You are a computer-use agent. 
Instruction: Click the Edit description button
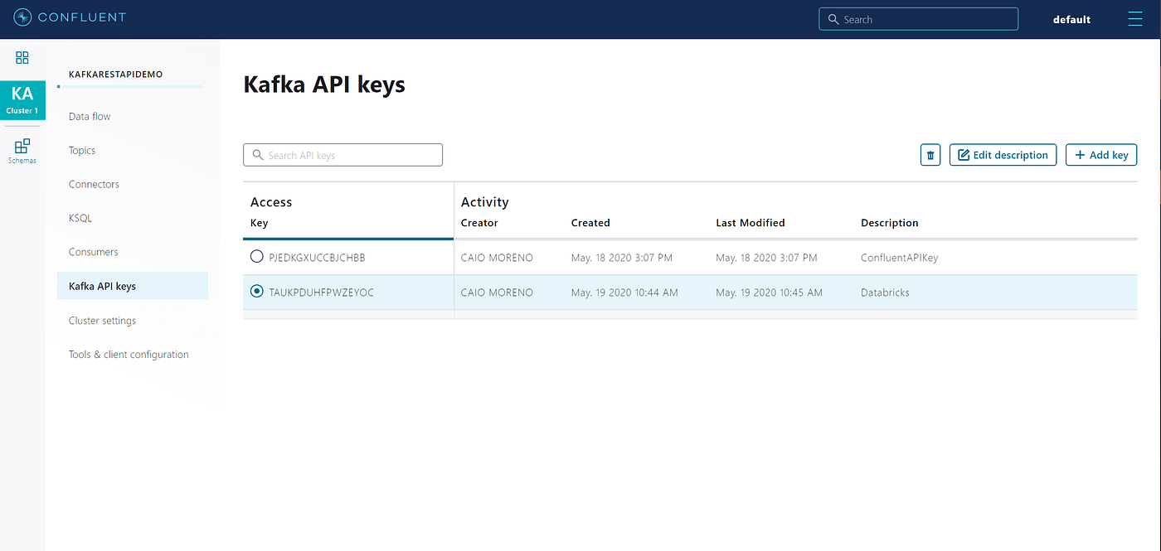1003,155
